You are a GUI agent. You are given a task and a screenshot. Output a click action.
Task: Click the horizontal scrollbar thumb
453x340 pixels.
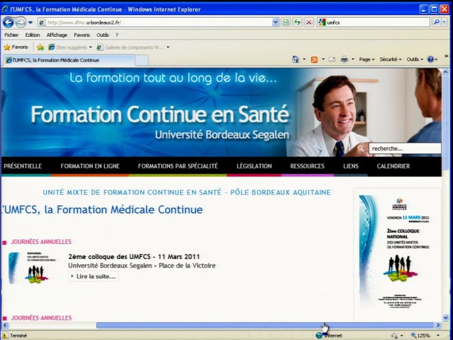tap(265, 326)
